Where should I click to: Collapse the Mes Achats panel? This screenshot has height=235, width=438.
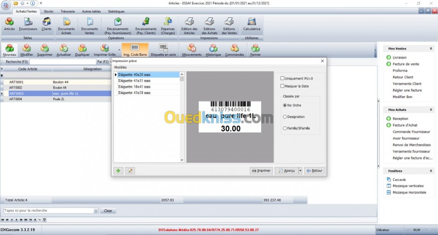coord(431,110)
